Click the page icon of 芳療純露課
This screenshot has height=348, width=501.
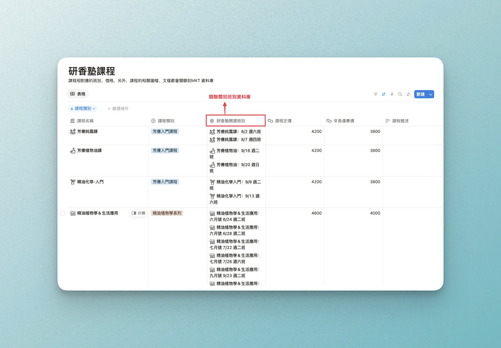click(73, 131)
